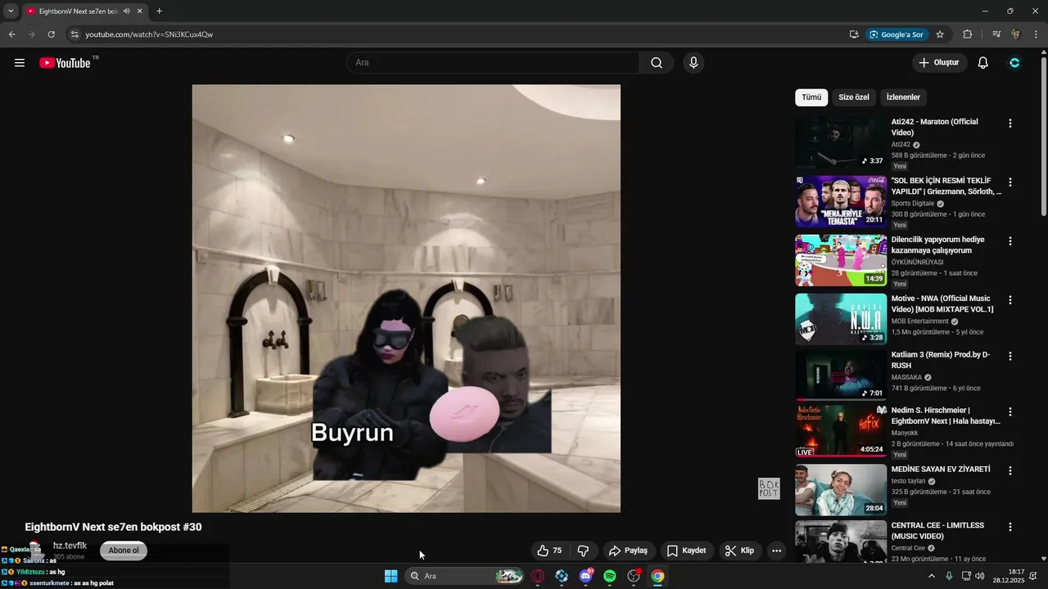The image size is (1048, 589).
Task: Click the Windows taskbar search box
Action: [466, 576]
